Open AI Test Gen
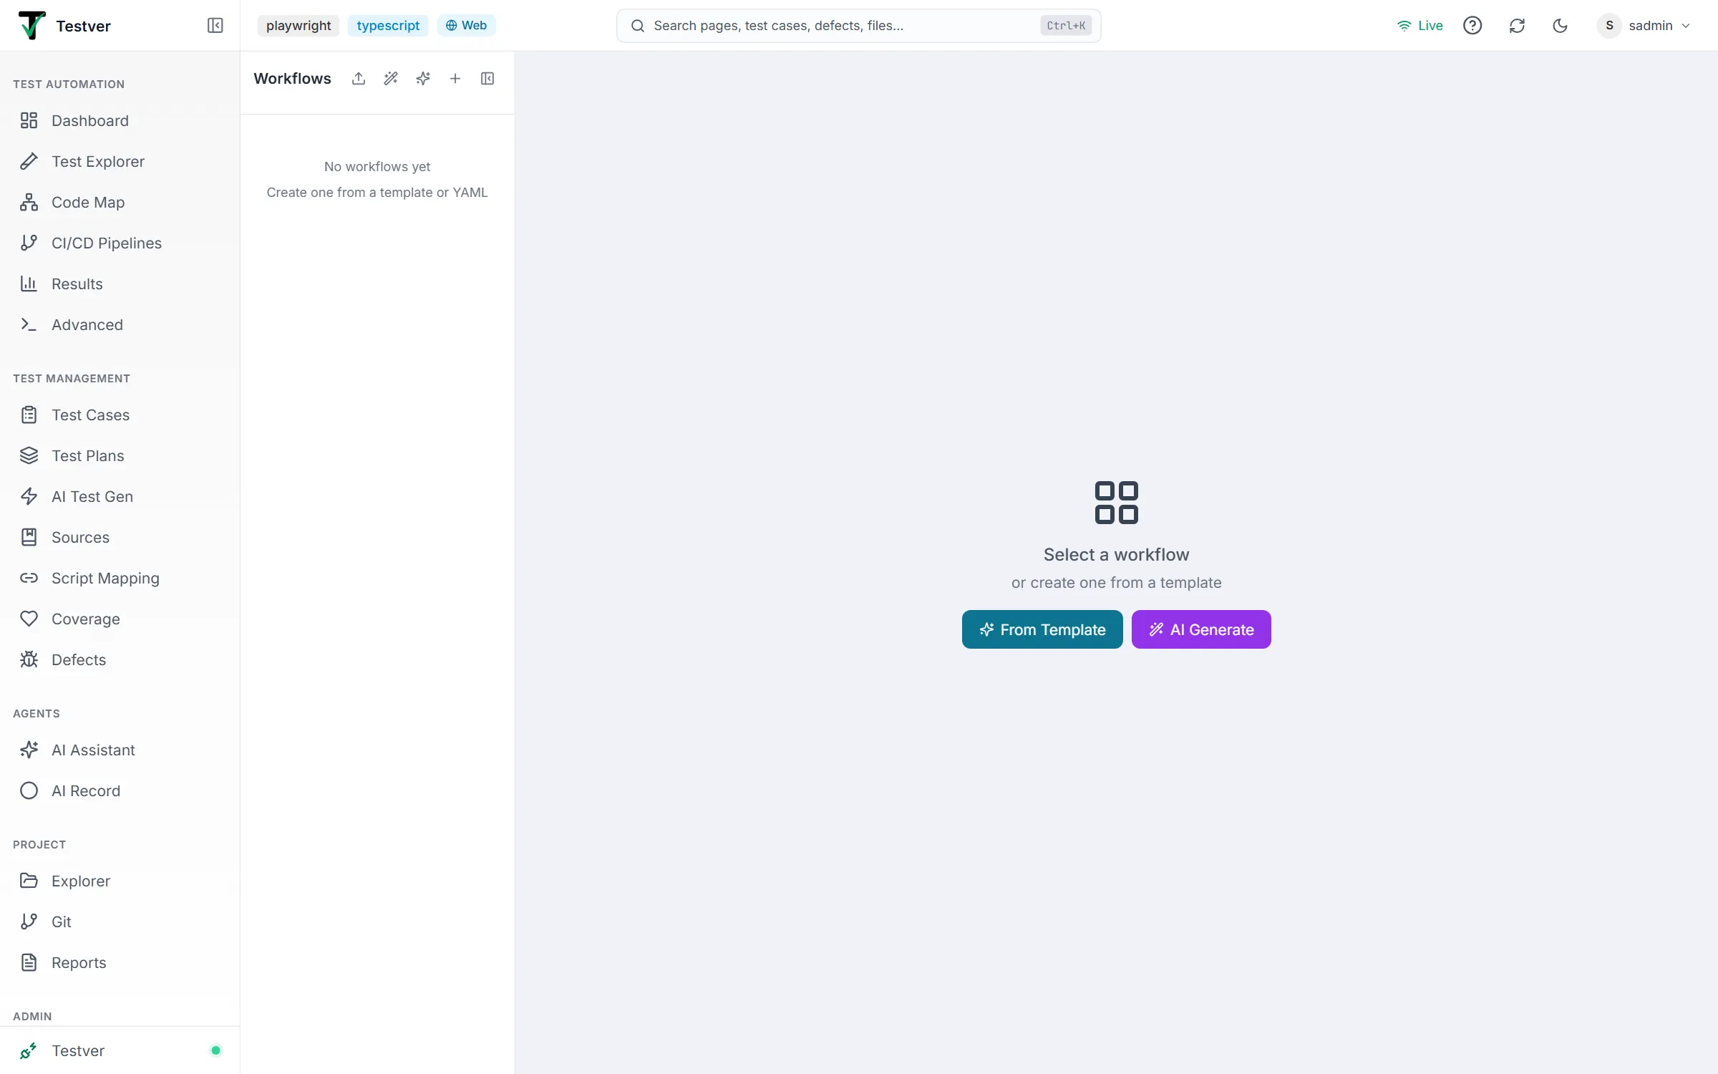 [120, 496]
